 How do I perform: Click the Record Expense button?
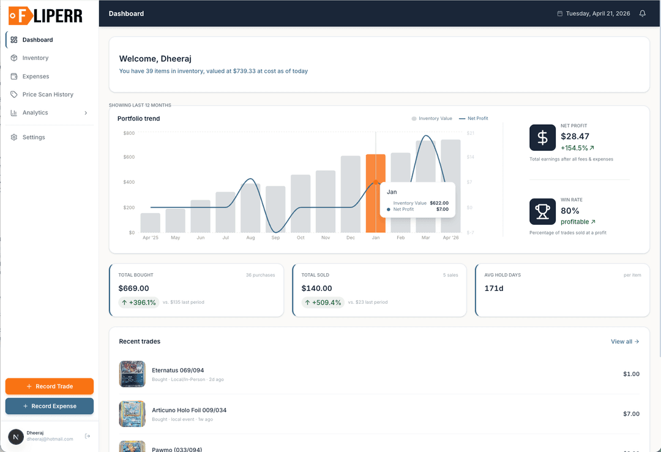(x=50, y=406)
